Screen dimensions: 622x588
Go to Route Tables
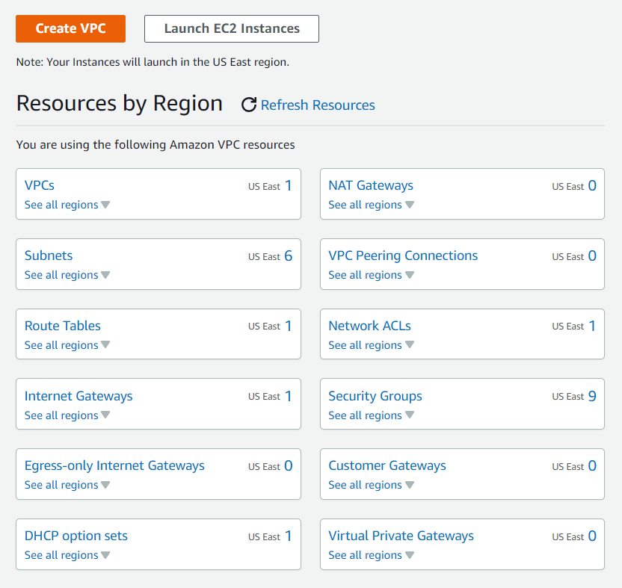click(x=63, y=326)
